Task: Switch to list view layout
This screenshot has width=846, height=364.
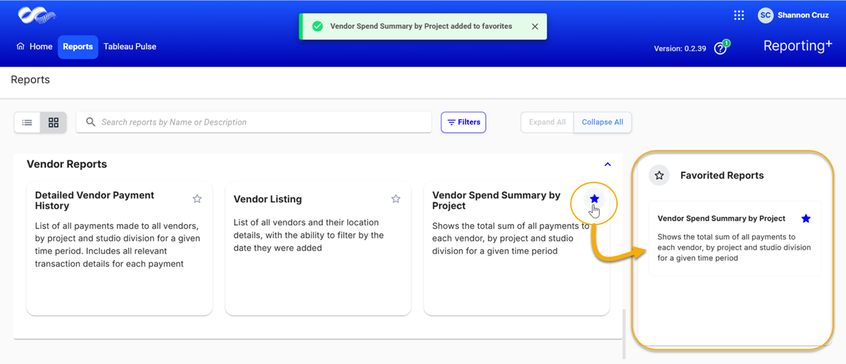Action: pos(27,122)
